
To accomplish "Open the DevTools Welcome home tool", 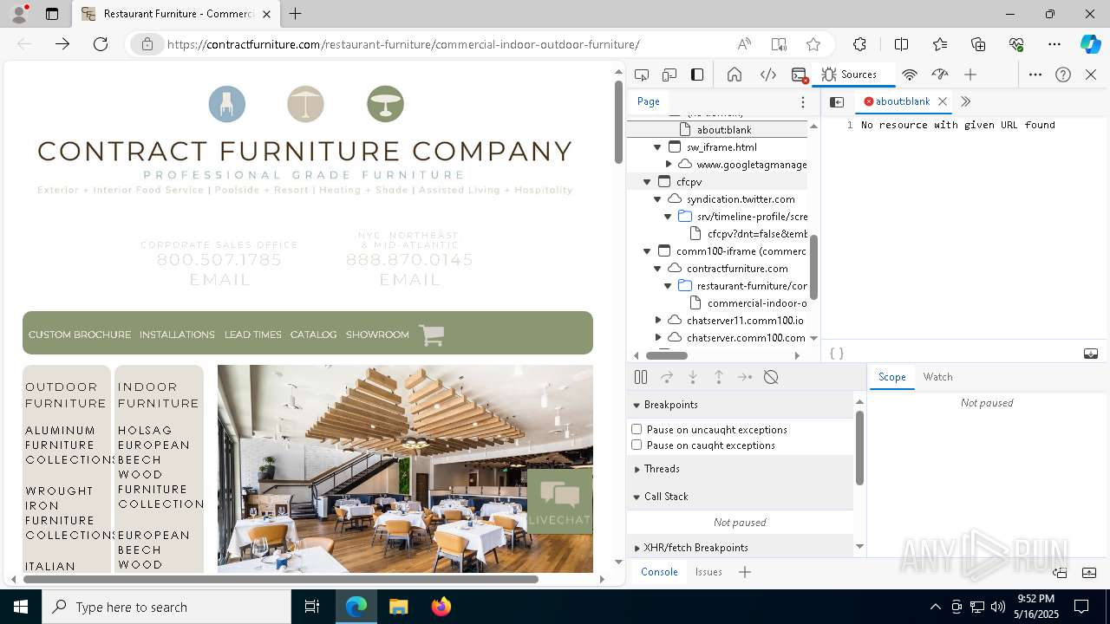I will click(735, 75).
